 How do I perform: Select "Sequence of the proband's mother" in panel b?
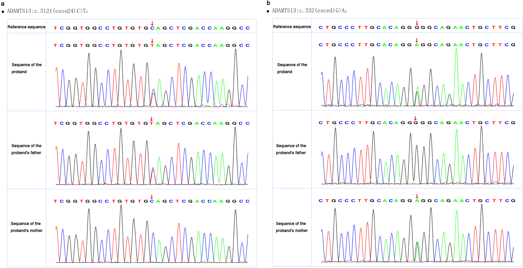292,227
